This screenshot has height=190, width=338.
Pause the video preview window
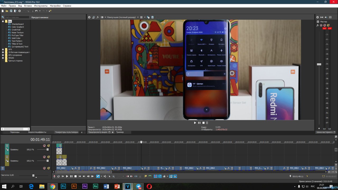click(199, 123)
